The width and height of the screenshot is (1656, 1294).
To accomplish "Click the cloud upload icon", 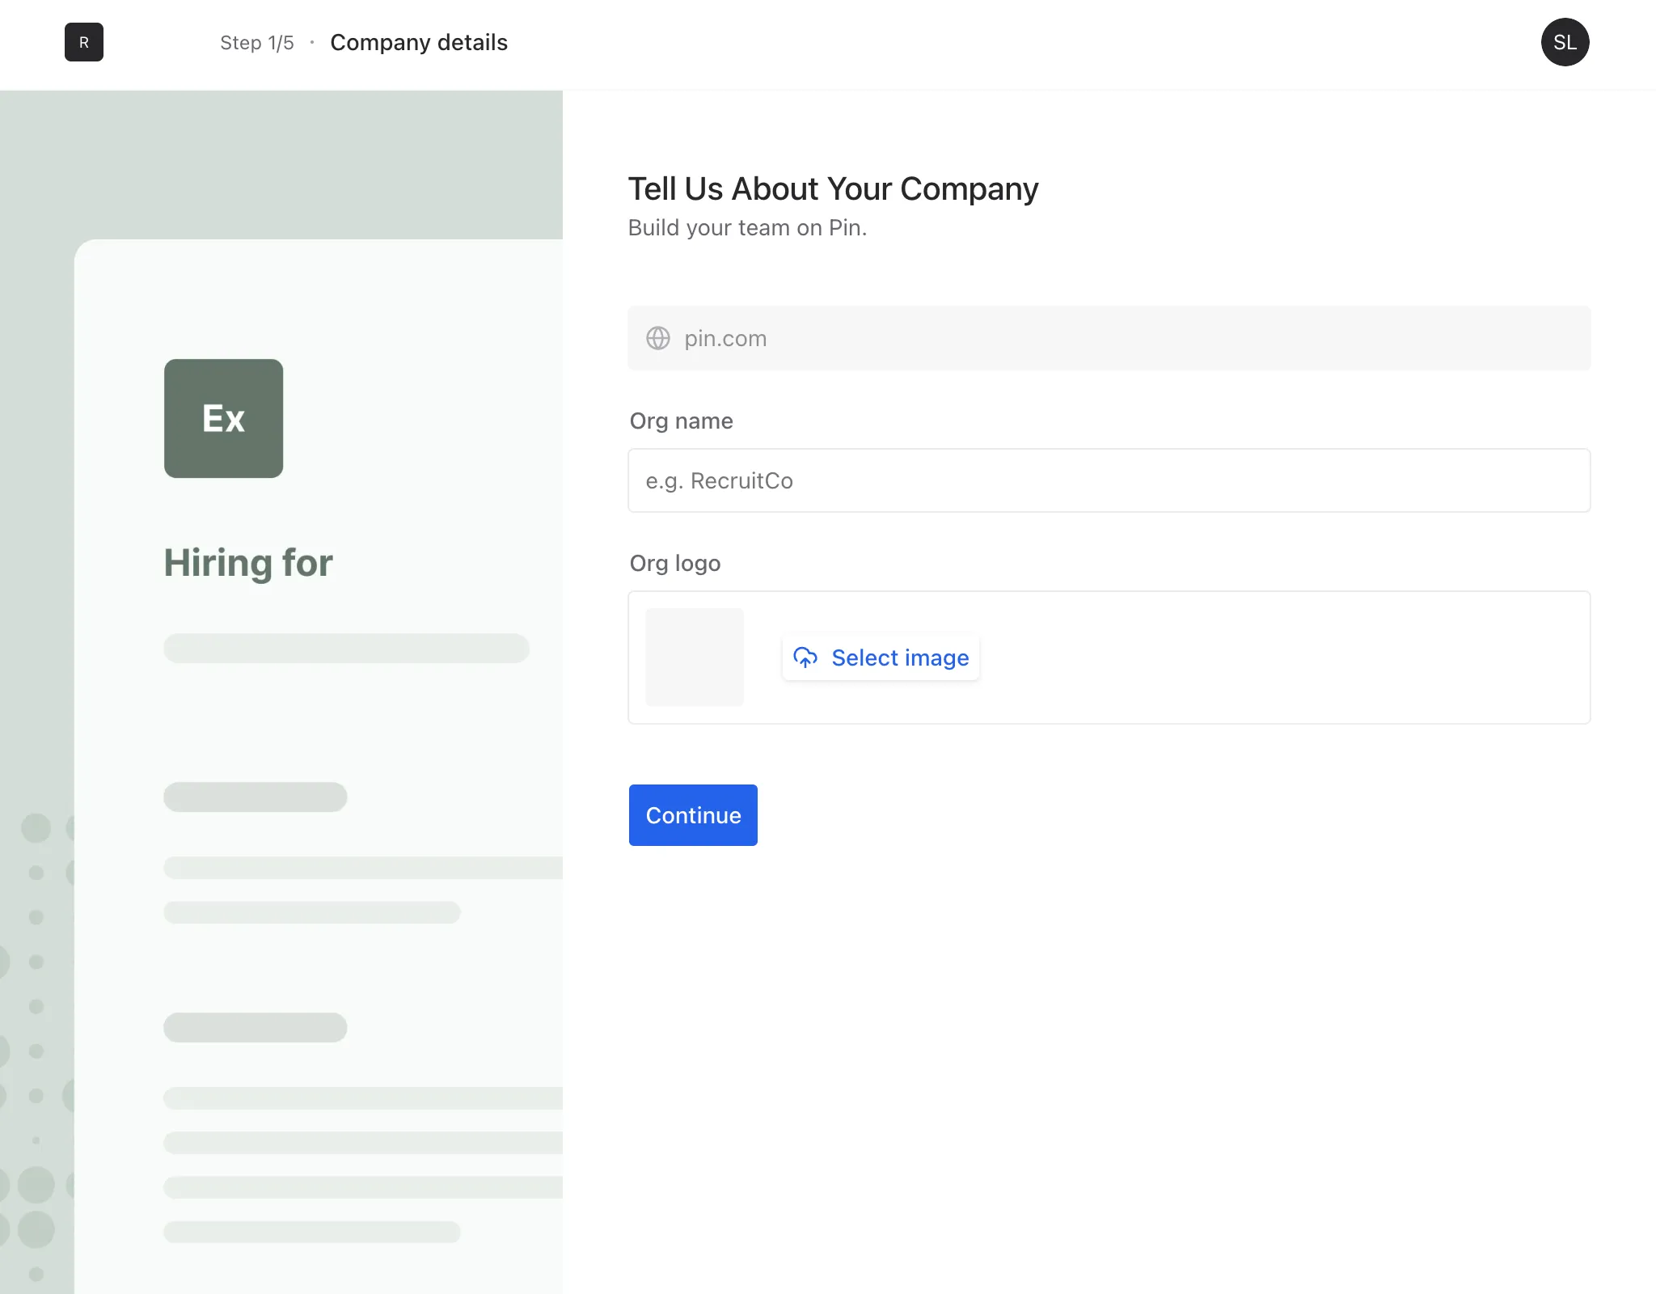I will (805, 658).
